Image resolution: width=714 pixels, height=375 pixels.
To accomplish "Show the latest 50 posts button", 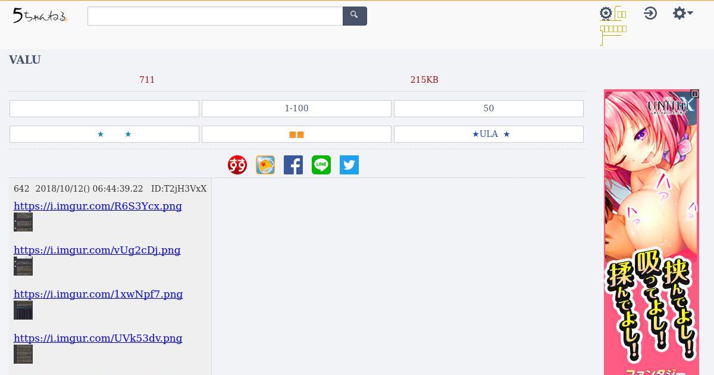I will [x=488, y=108].
